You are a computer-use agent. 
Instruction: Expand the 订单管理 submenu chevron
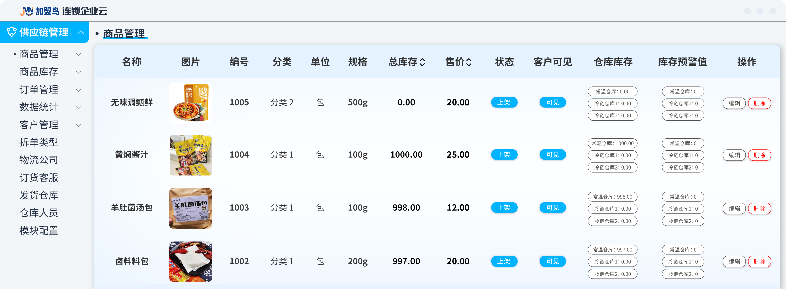tap(79, 90)
